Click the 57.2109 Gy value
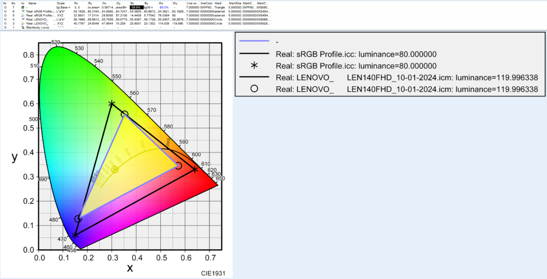Viewport: 547px width, 279px height. (121, 15)
